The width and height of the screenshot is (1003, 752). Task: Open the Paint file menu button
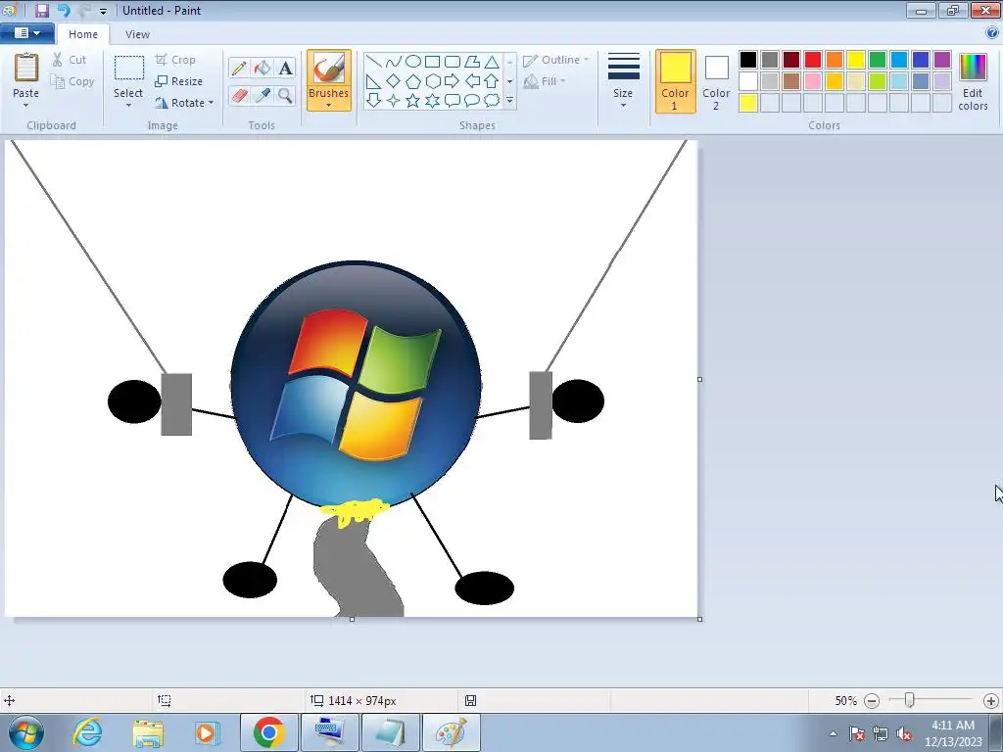(x=26, y=33)
